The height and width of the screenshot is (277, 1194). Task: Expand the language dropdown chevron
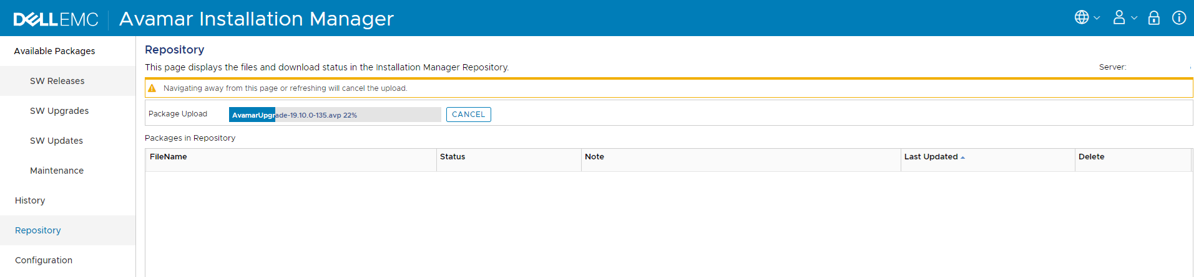(1097, 18)
